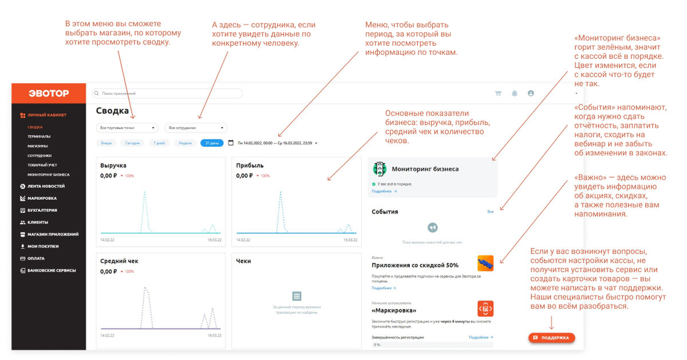Click the Маркировка sidebar icon
The width and height of the screenshot is (687, 360).
pos(22,198)
